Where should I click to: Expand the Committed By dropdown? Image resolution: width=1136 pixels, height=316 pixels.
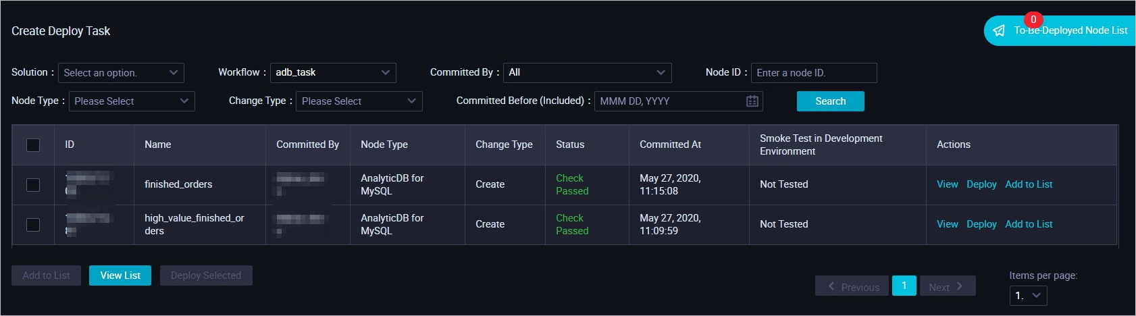click(x=588, y=73)
